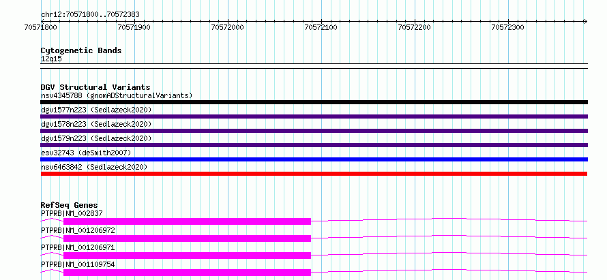Click ruler position 70572000
Image resolution: width=607 pixels, height=280 pixels.
(228, 27)
